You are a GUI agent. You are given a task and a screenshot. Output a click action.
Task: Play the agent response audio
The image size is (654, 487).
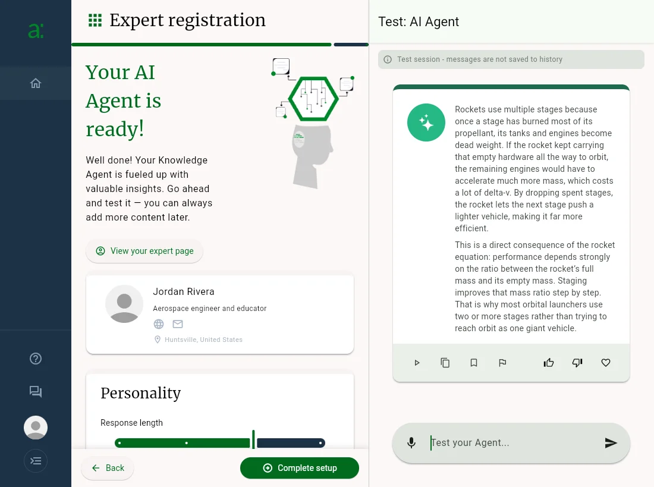coord(417,363)
